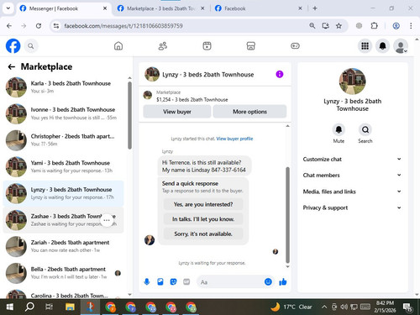This screenshot has width=420, height=315.
Task: Go back using the Marketplace back arrow
Action: [12, 66]
